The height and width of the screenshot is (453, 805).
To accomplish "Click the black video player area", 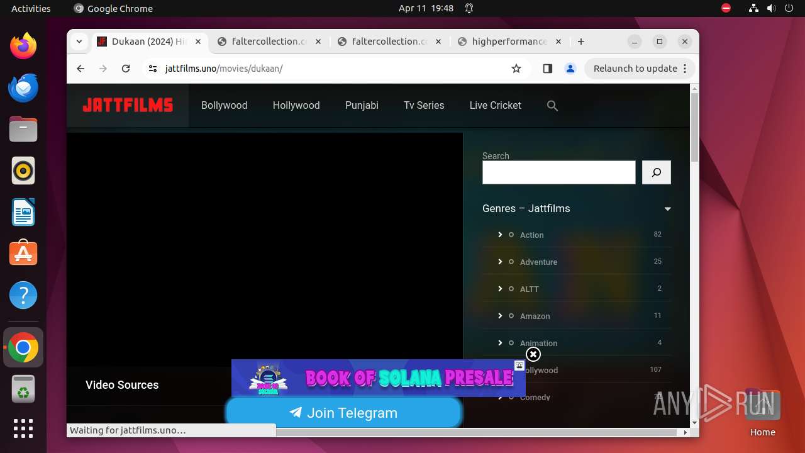I will point(265,250).
